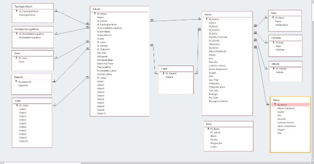Select ID_TipologiaAlbum field in the Album table
This screenshot has width=314, height=164.
tap(107, 25)
